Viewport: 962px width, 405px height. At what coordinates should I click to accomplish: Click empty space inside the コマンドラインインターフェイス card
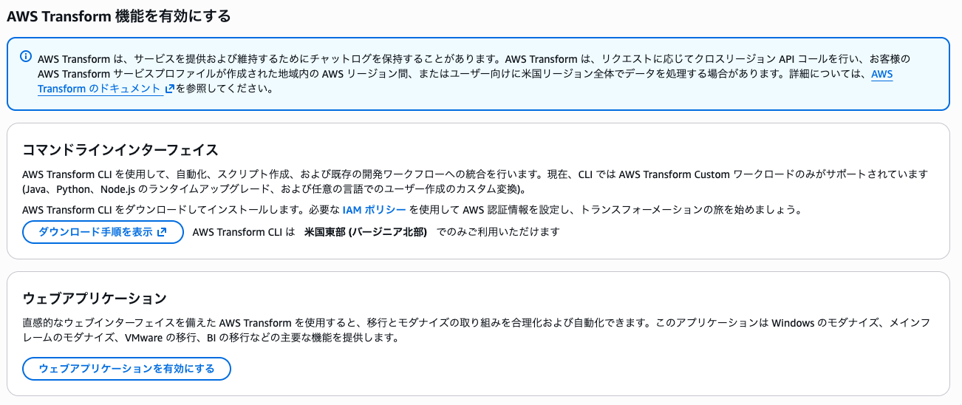[739, 235]
